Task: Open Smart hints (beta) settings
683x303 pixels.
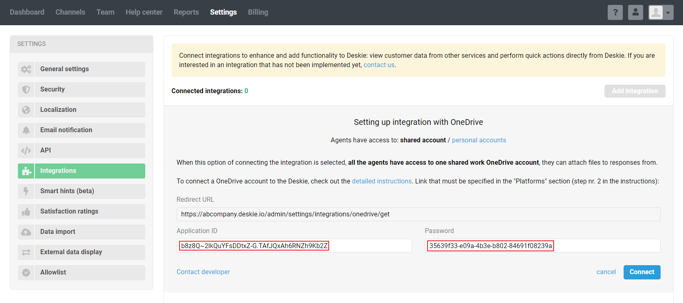Action: point(81,191)
